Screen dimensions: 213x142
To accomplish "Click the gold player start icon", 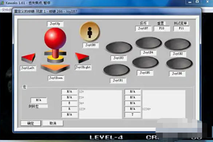I will coord(90,32).
